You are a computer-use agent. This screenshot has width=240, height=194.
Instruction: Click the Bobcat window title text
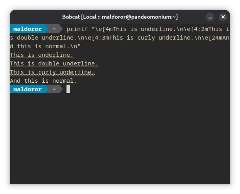click(x=120, y=17)
